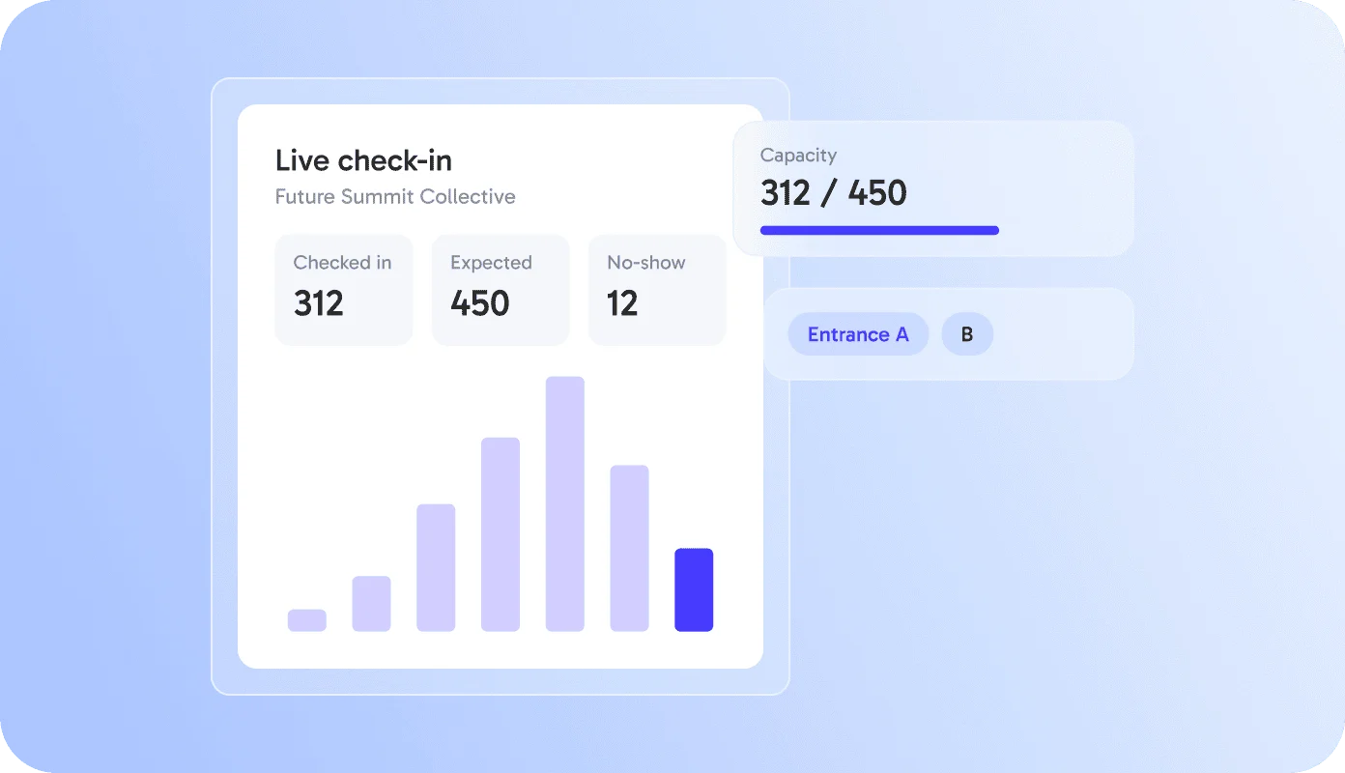
Task: Click the "Checked in" label
Action: pos(342,263)
